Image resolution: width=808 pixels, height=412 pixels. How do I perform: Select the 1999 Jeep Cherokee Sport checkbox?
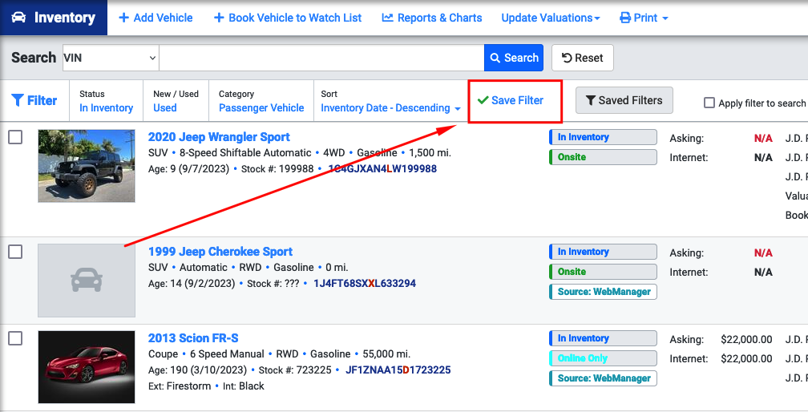tap(15, 252)
